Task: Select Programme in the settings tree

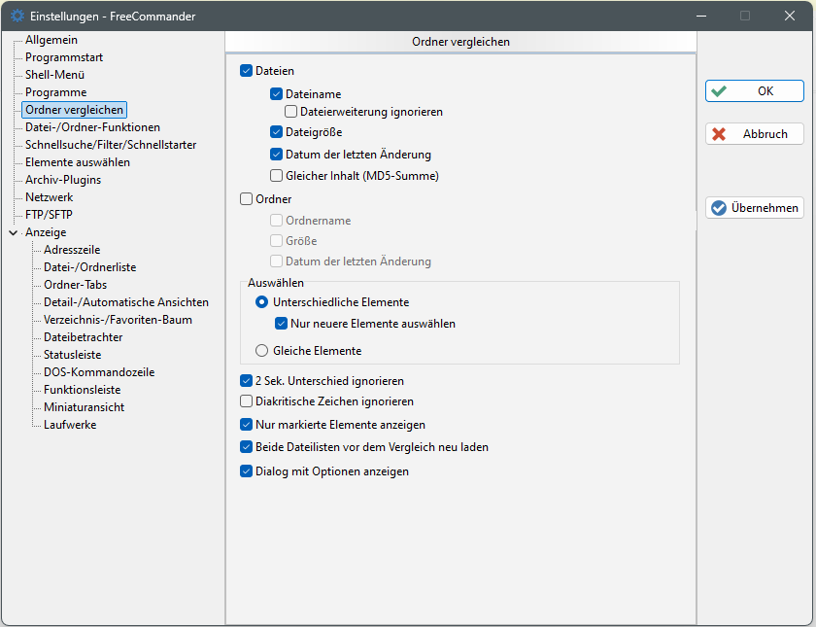Action: (x=56, y=92)
